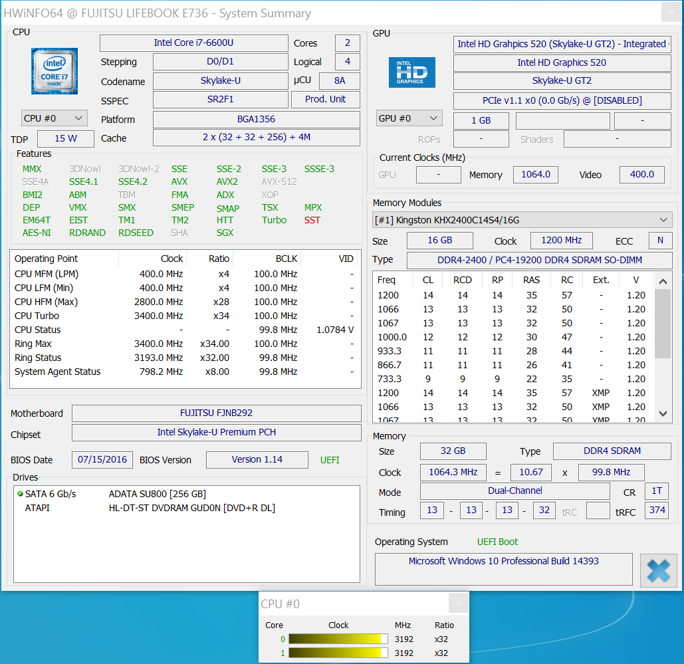Screen dimensions: 684x664
Task: Click the Logical processors count field
Action: pyautogui.click(x=348, y=62)
